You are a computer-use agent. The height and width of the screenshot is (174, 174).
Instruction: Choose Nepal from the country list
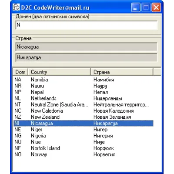pyautogui.click(x=84, y=92)
